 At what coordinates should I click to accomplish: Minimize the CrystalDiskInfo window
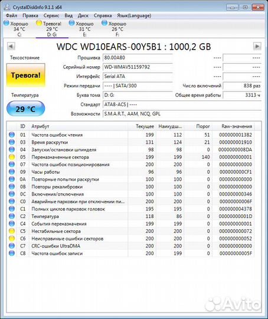click(x=233, y=7)
